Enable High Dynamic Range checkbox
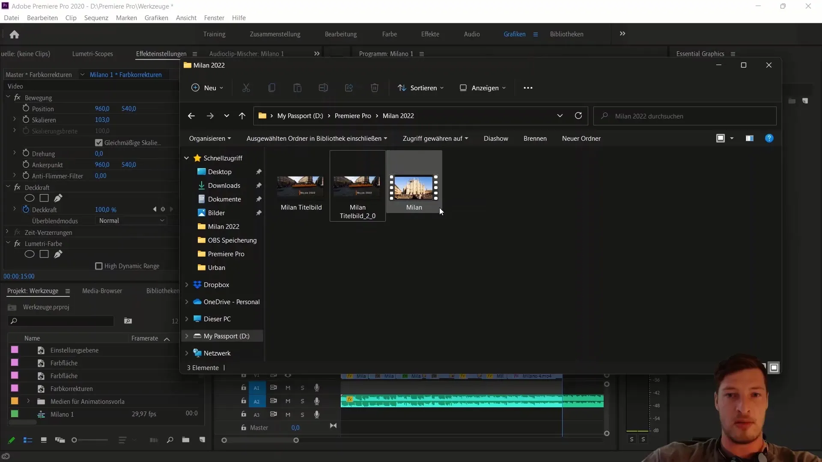Image resolution: width=822 pixels, height=462 pixels. coord(99,266)
